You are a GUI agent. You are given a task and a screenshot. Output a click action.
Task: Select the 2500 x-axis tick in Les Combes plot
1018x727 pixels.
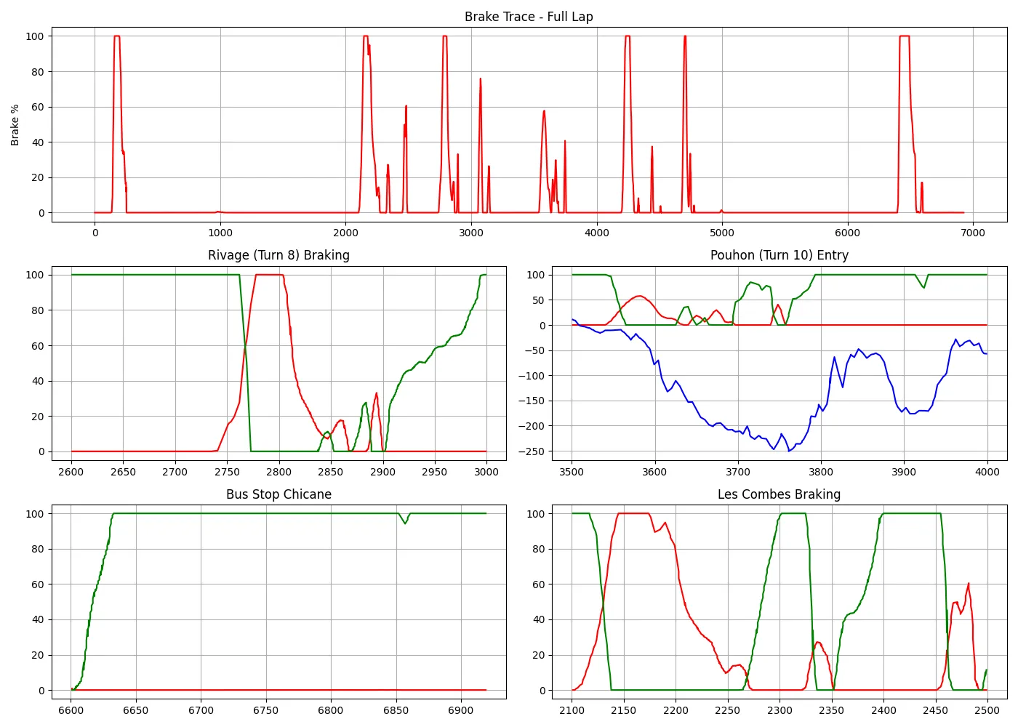pos(987,710)
